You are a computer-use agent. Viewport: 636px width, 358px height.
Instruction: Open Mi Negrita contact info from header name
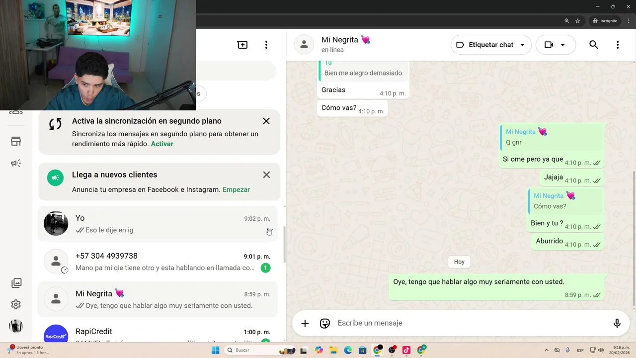pyautogui.click(x=346, y=40)
